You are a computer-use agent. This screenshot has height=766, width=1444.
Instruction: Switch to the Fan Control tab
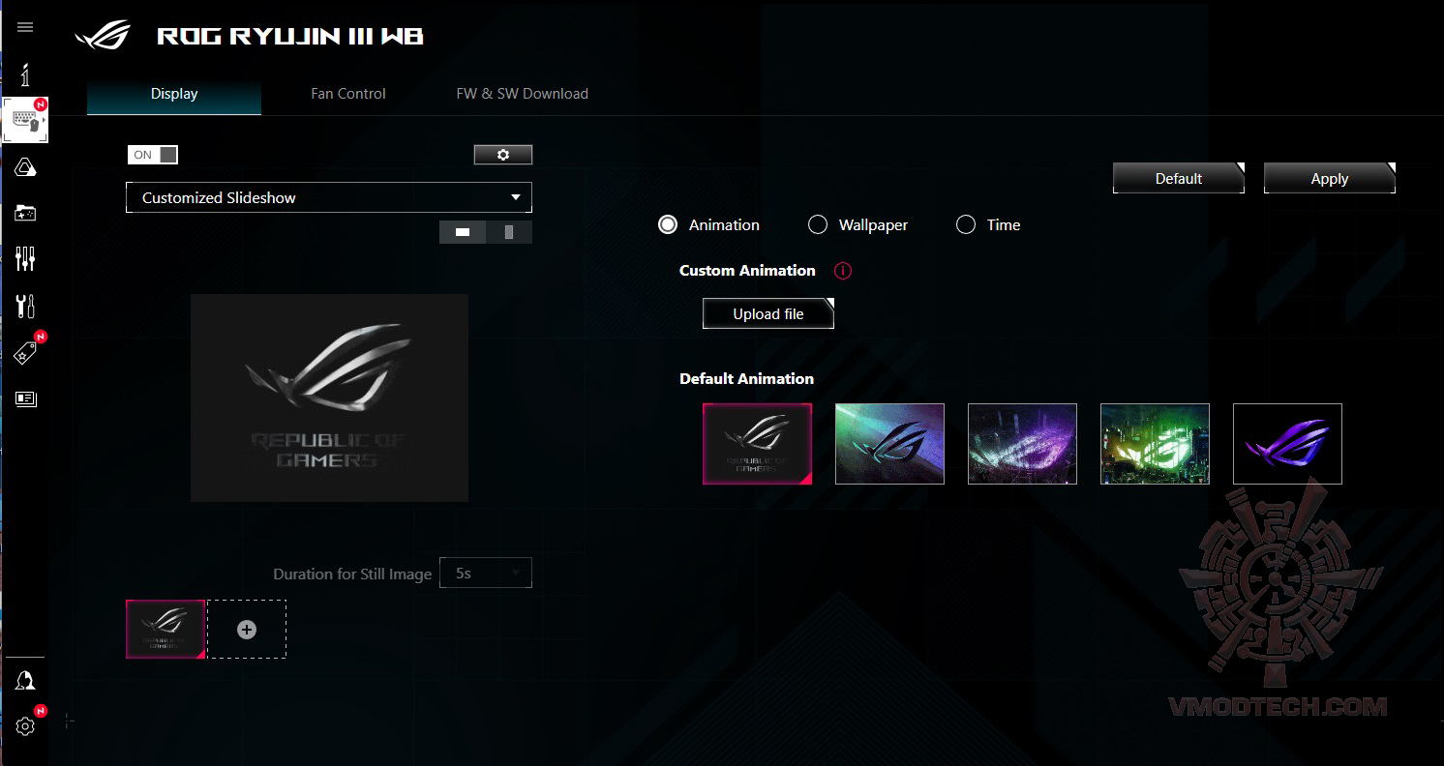348,94
